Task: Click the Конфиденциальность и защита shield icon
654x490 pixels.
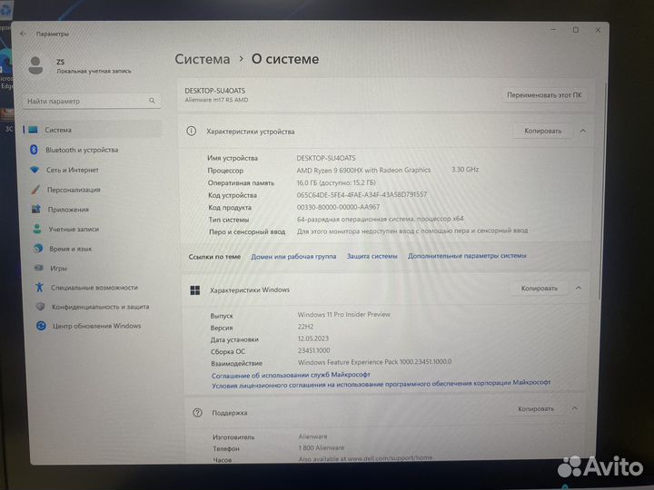Action: click(x=41, y=307)
